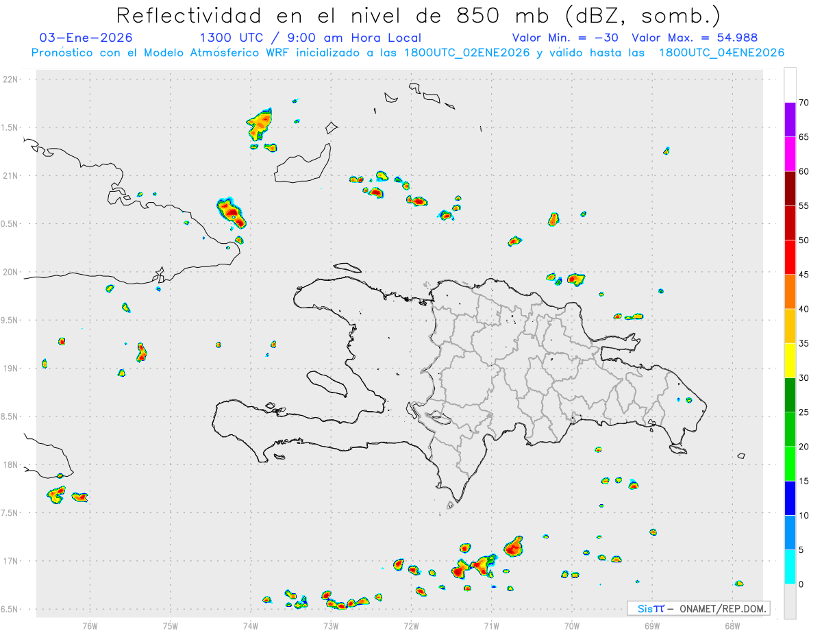
Task: Click the blue 10–15 dBZ colorbar segment
Action: pos(790,498)
